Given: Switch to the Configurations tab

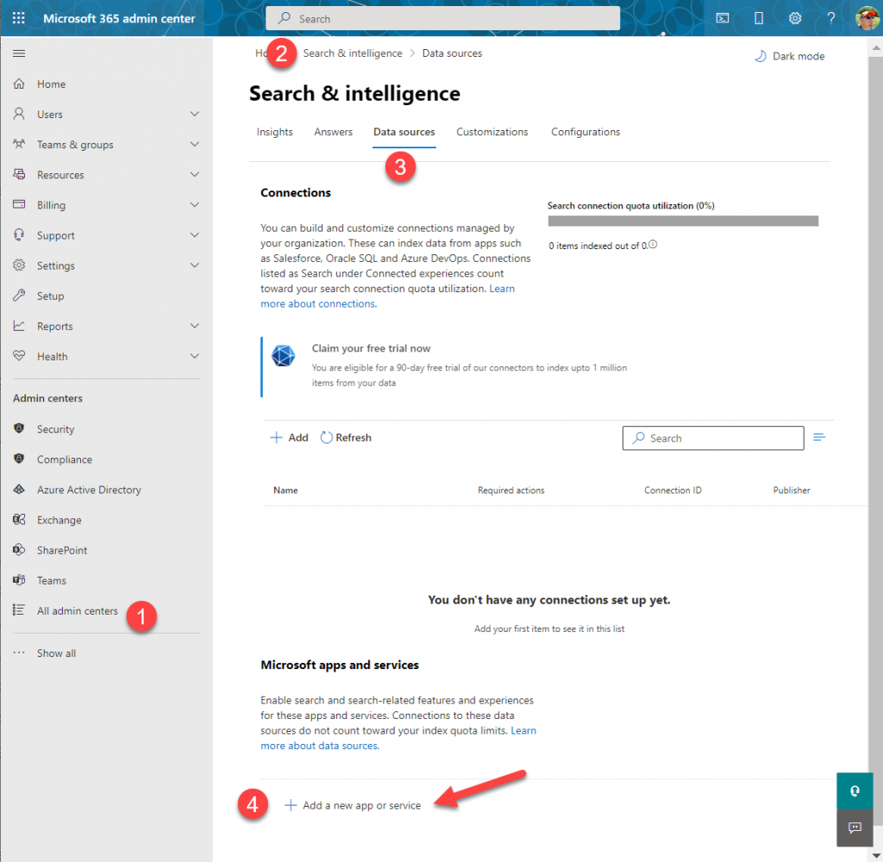Looking at the screenshot, I should click(586, 132).
